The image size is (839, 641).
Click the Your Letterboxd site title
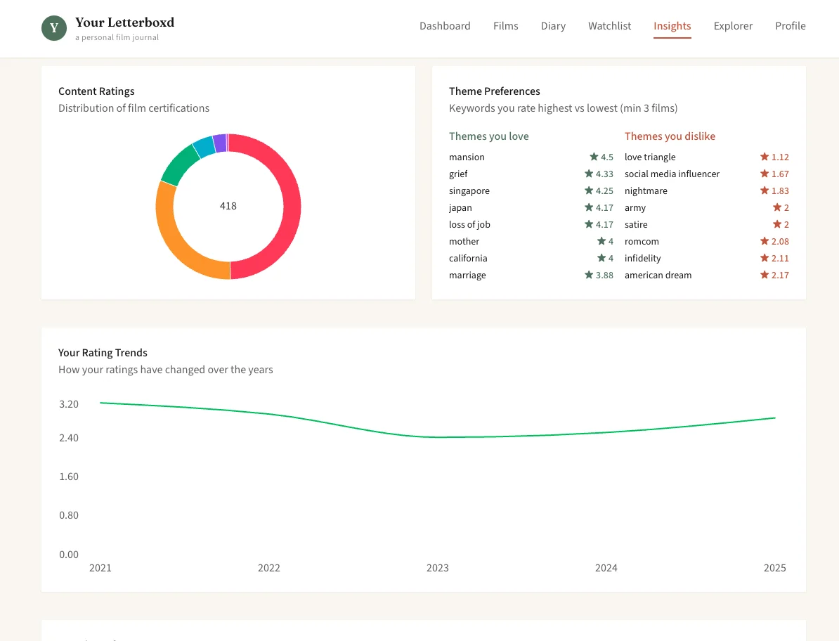click(124, 22)
